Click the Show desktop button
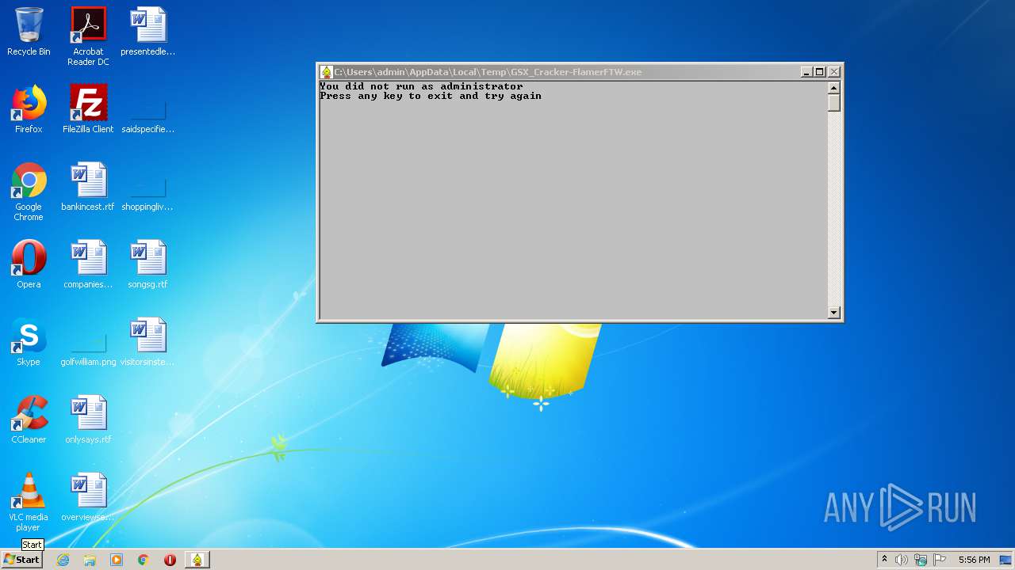The height and width of the screenshot is (570, 1015). point(1005,560)
